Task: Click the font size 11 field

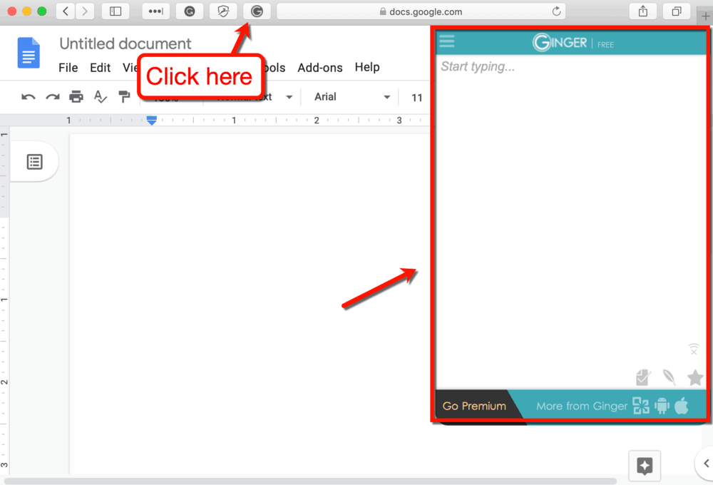Action: (416, 98)
